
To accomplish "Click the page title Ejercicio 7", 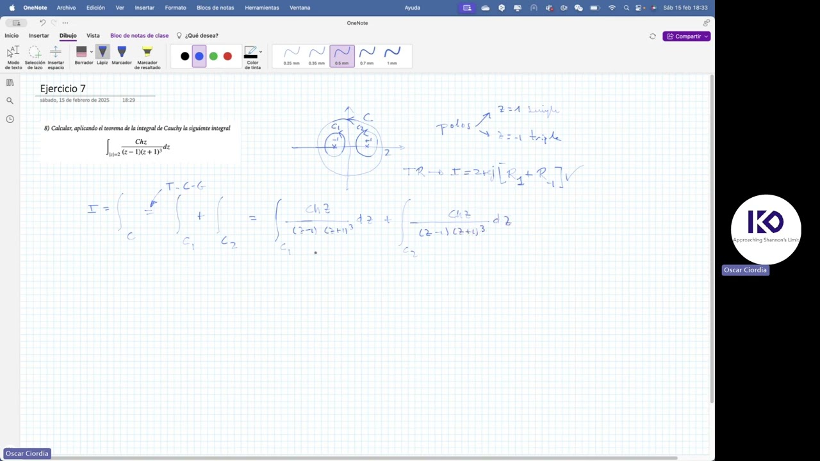I will [x=63, y=89].
